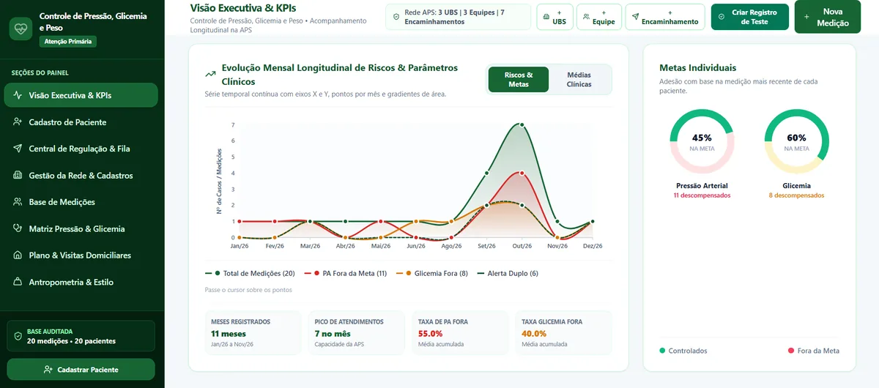Open Plano & Visitas Domiciliares

point(81,255)
